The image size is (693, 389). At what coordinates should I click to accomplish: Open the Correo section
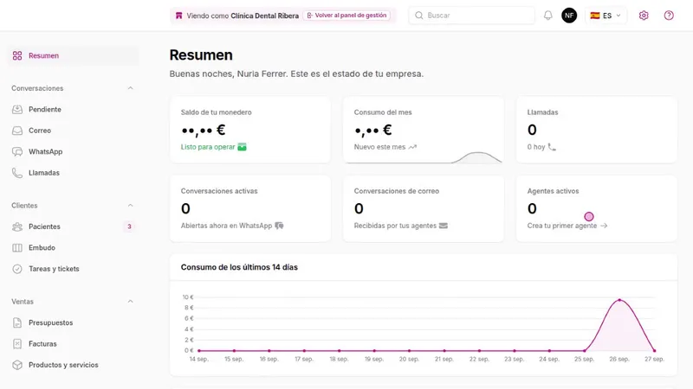[x=73, y=131]
